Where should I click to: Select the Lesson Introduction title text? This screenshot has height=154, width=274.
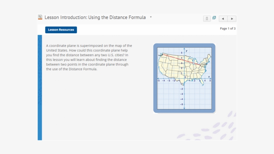95,17
